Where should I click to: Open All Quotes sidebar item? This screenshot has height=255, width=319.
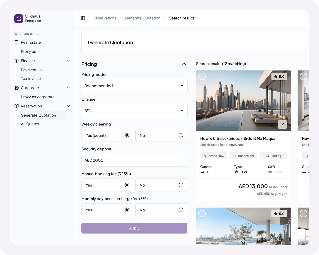coord(30,124)
